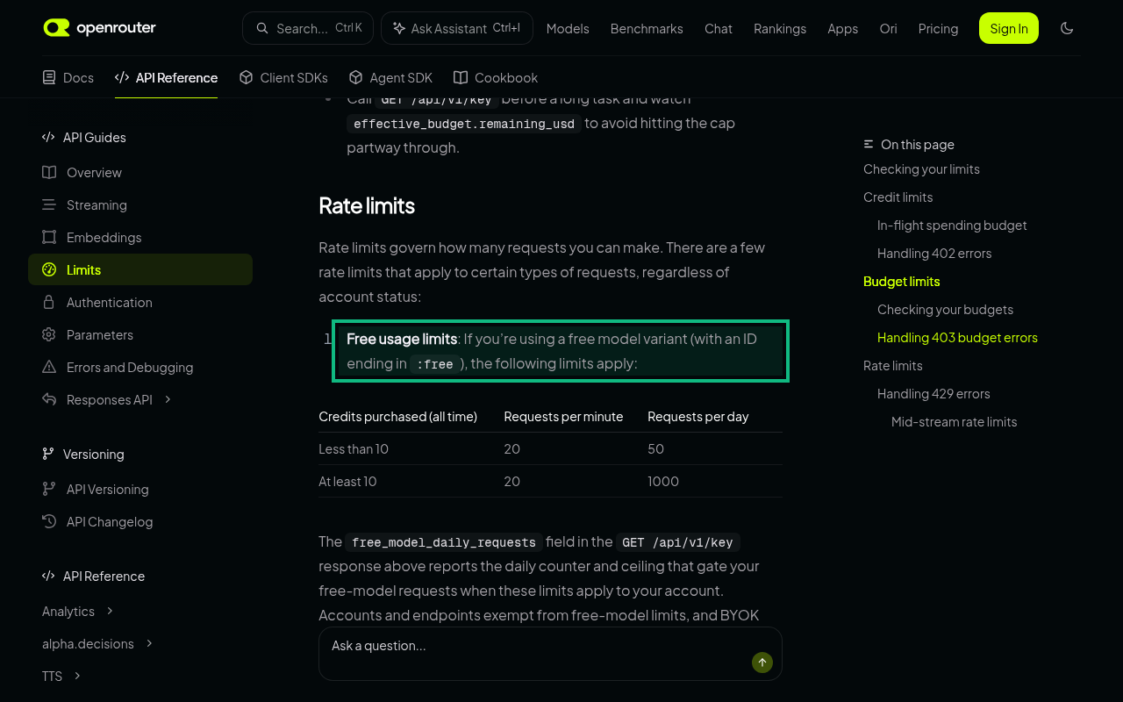The height and width of the screenshot is (702, 1123).
Task: Open the Search box
Action: [x=308, y=28]
